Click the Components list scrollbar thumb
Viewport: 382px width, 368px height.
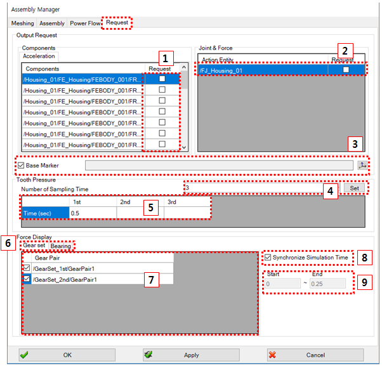(x=184, y=80)
